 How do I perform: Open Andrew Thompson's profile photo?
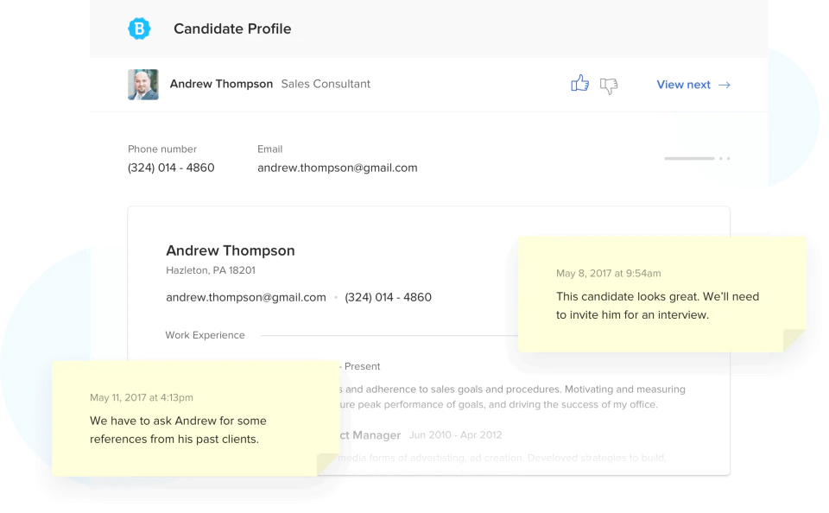coord(143,85)
